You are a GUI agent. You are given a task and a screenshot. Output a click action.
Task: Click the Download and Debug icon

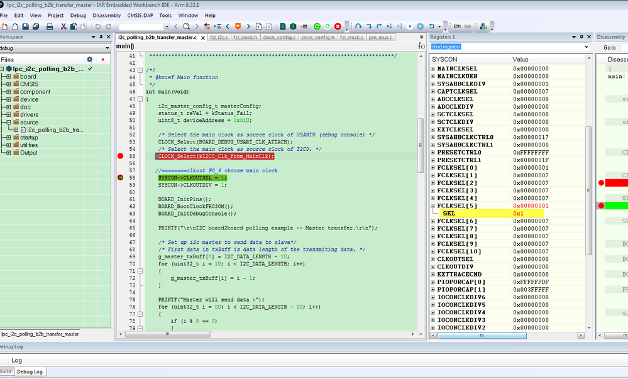(283, 26)
